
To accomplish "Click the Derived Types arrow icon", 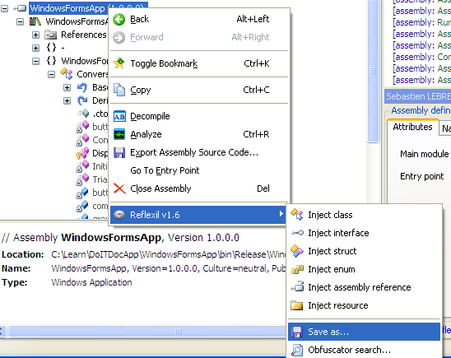I will tap(82, 100).
